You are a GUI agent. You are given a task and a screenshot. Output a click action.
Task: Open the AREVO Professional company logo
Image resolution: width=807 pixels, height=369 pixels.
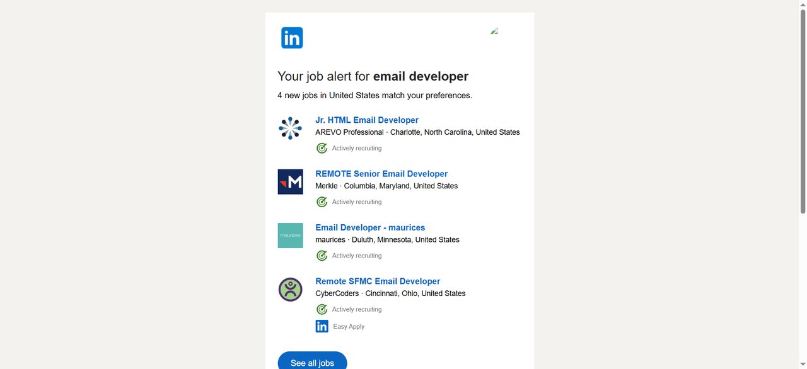[290, 128]
